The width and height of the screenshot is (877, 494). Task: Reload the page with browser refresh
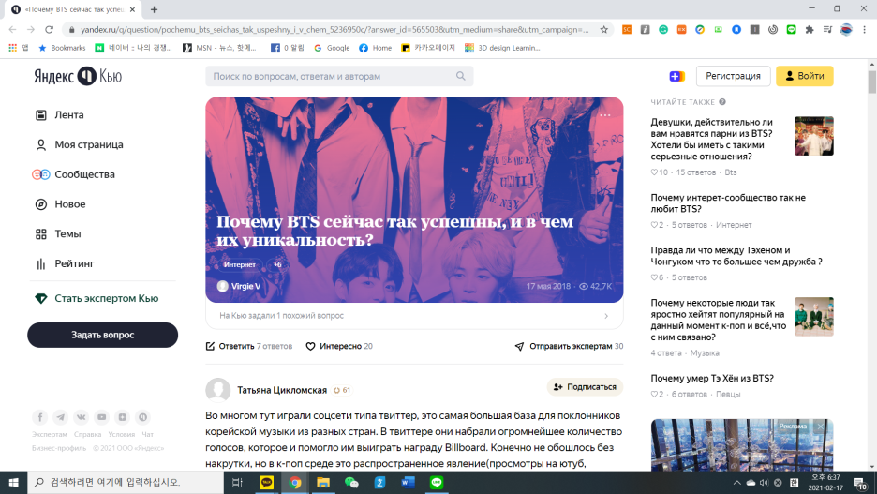[x=50, y=30]
